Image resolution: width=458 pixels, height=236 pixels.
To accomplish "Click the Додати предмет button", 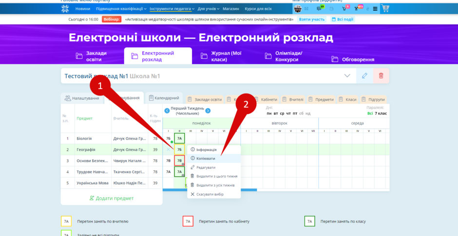I will tap(111, 199).
